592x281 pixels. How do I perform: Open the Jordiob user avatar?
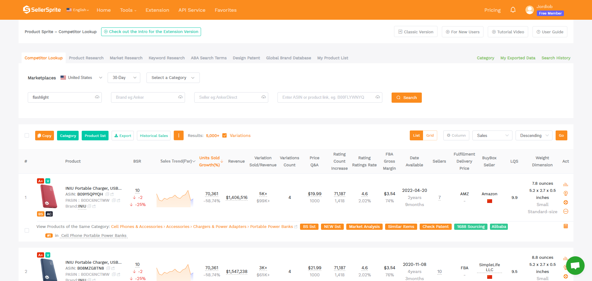tap(530, 10)
